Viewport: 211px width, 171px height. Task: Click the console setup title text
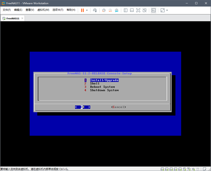pos(100,74)
